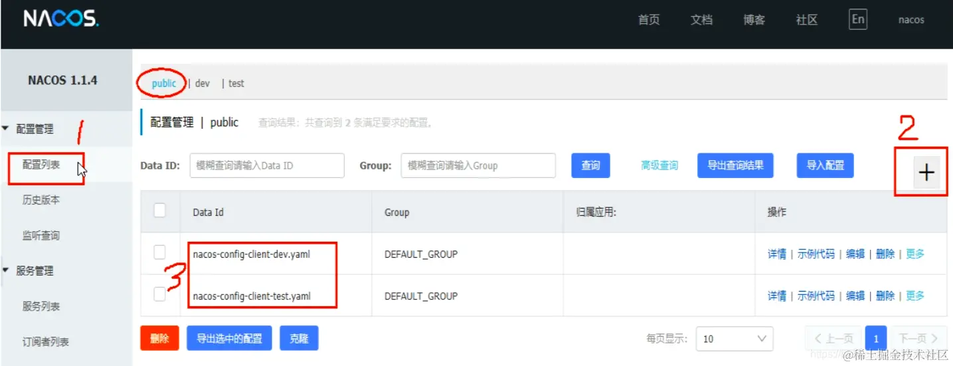Click 编辑 for nacos-config-client-test.yaml

(855, 296)
